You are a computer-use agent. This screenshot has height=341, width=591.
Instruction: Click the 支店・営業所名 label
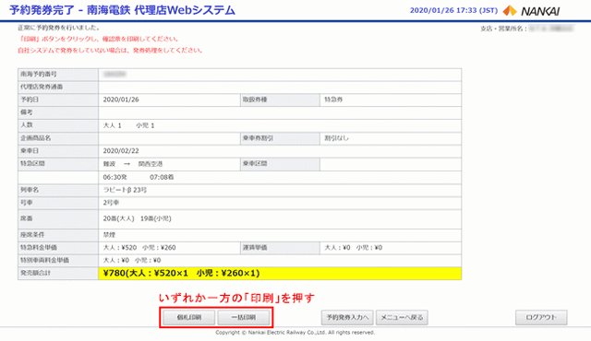[x=503, y=29]
